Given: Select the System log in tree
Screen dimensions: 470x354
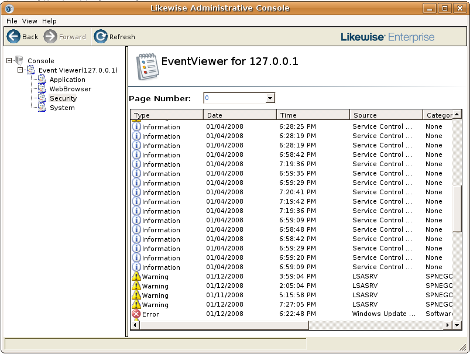Looking at the screenshot, I should click(x=62, y=108).
